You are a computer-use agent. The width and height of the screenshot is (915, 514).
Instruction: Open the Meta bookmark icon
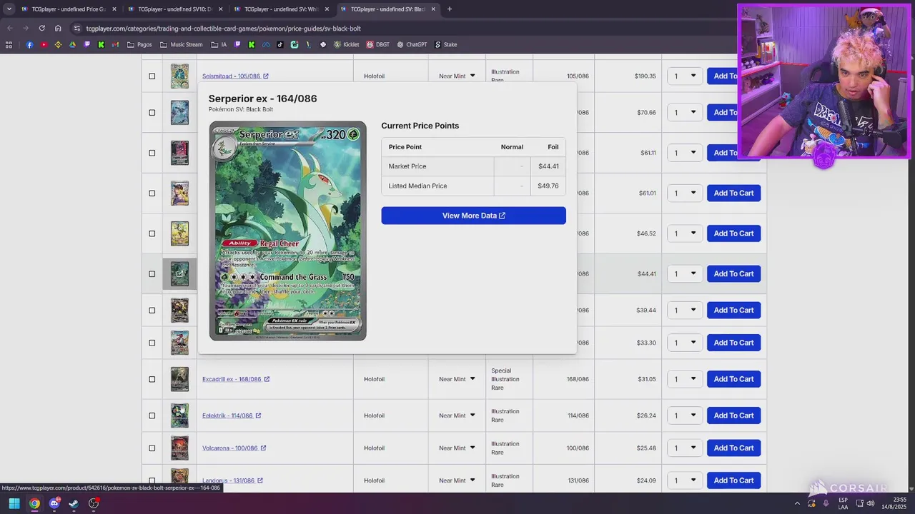click(x=265, y=44)
